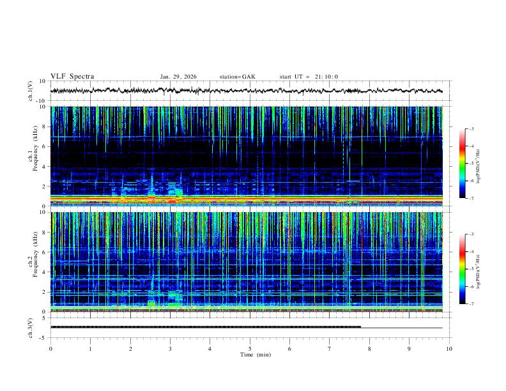The image size is (506, 391).
Task: Click the "station=GAK" label
Action: point(237,77)
